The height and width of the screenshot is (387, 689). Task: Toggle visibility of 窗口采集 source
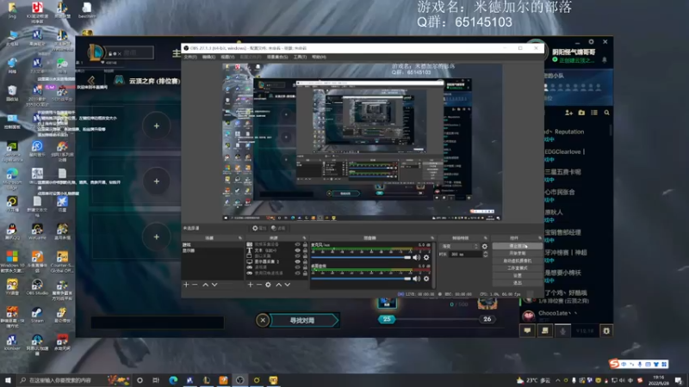click(x=297, y=256)
